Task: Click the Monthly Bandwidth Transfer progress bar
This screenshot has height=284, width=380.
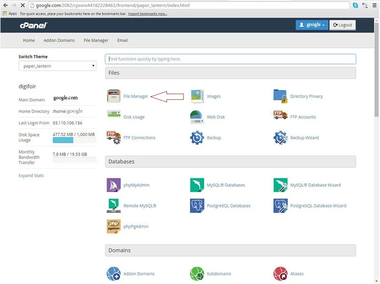Action: [74, 160]
